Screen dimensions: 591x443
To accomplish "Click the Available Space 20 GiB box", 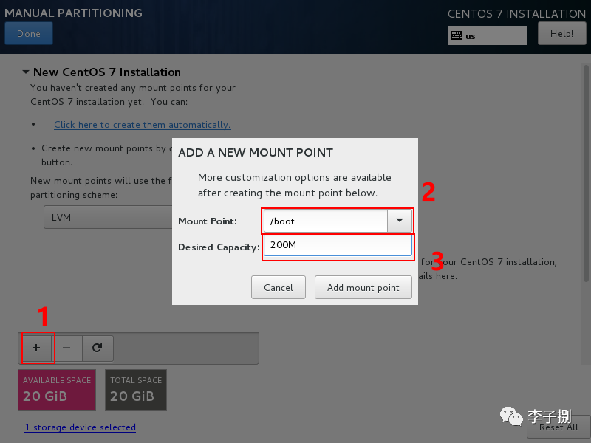I will [57, 390].
